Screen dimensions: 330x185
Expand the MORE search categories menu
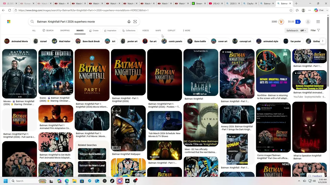(x=186, y=31)
